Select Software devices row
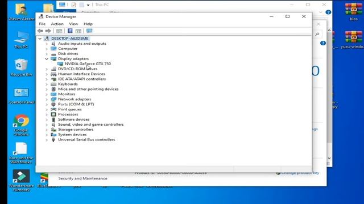This screenshot has width=364, height=204. 73,120
